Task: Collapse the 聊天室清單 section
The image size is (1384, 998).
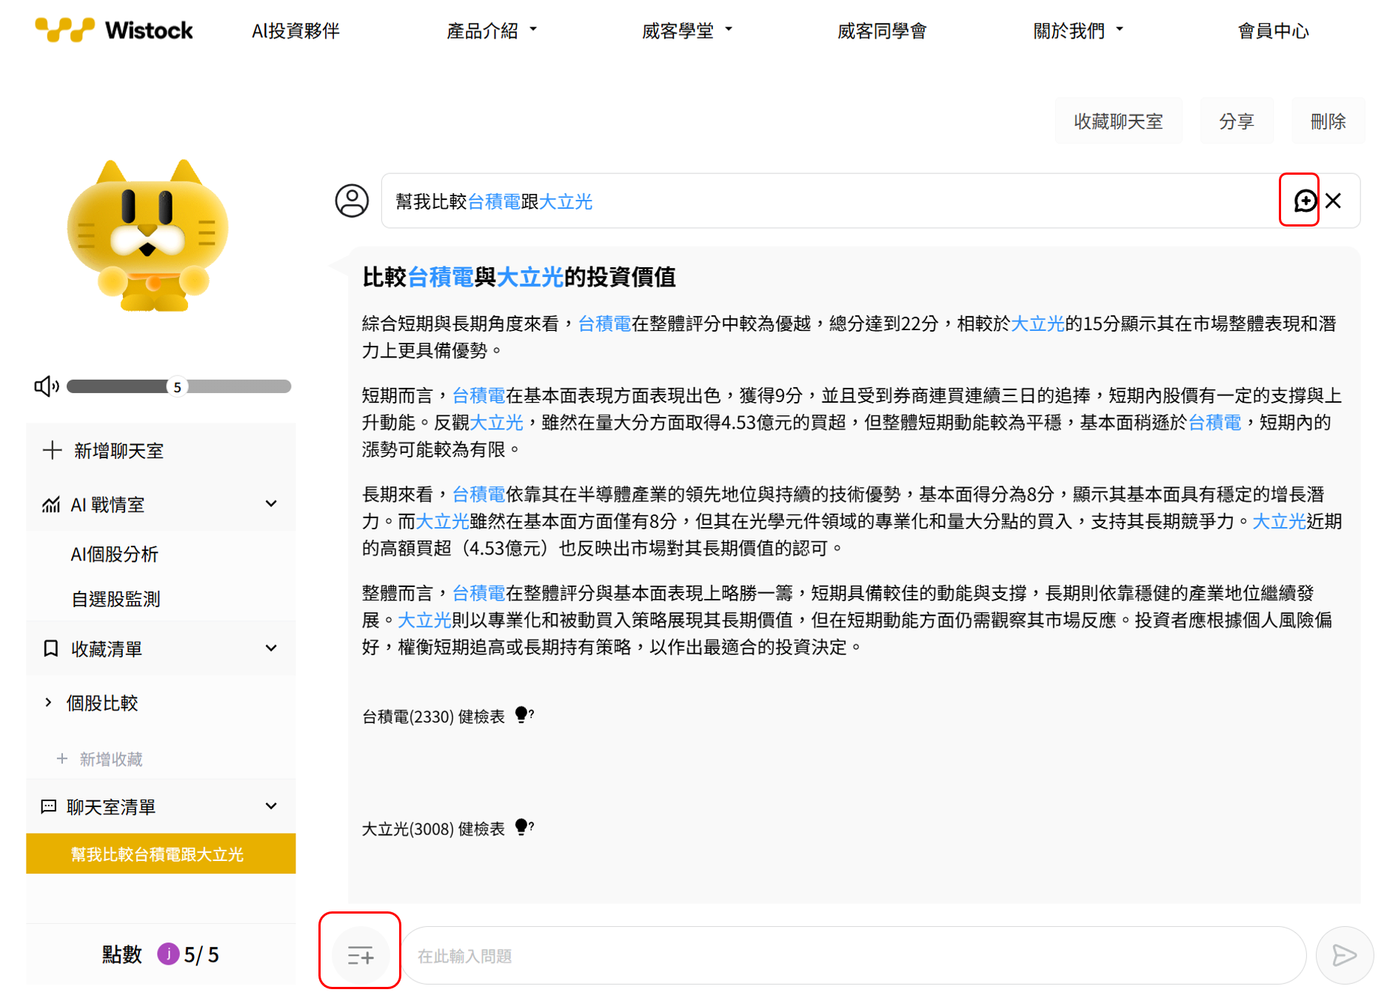Action: coord(271,806)
